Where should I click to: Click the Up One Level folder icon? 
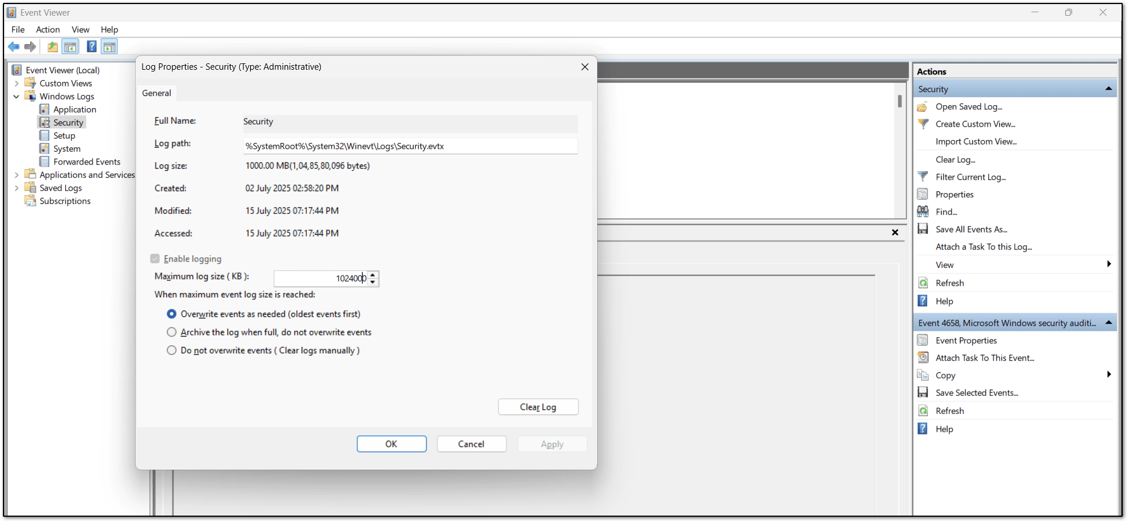coord(52,47)
